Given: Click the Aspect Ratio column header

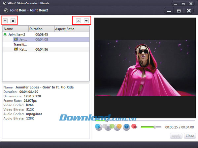Looking at the screenshot, I should click(x=72, y=29).
